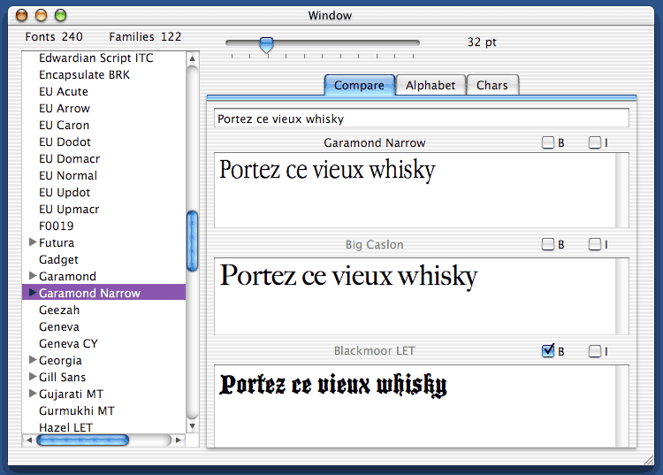The height and width of the screenshot is (475, 663).
Task: Click the Garamond Narrow preview text area
Action: pos(415,190)
